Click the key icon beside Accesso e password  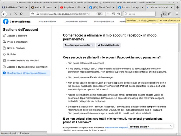pyautogui.click(x=4, y=36)
